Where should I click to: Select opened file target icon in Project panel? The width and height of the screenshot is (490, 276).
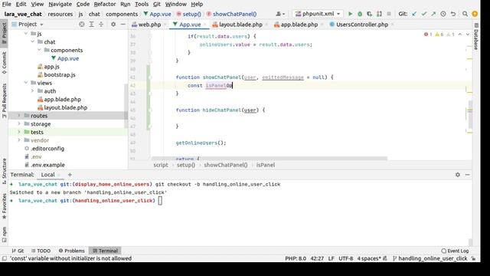pos(82,24)
